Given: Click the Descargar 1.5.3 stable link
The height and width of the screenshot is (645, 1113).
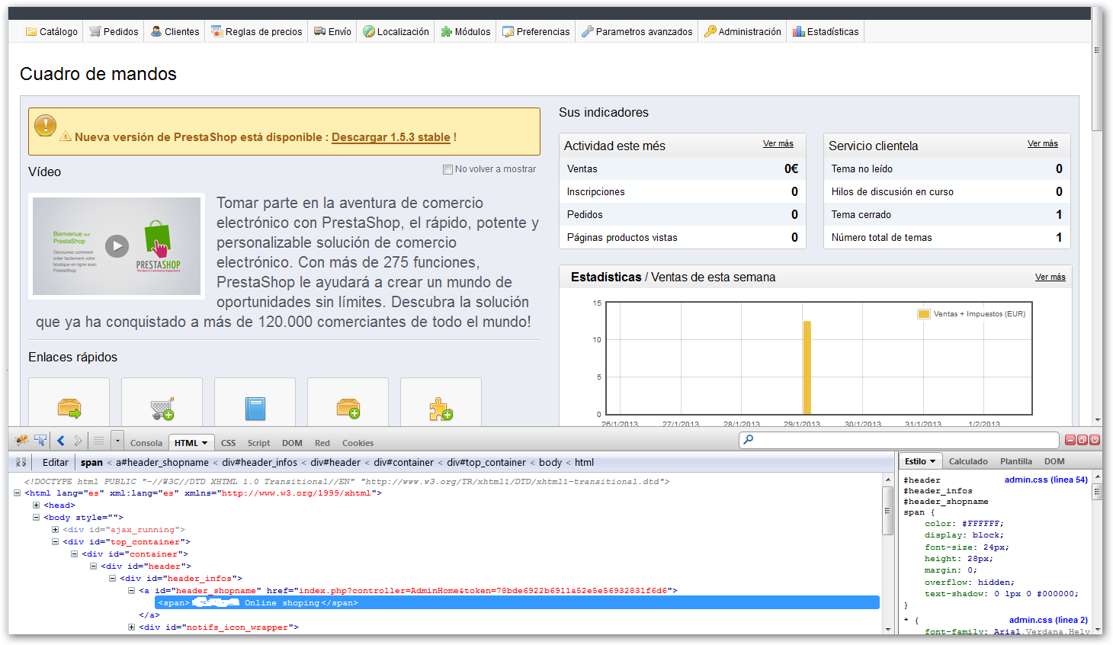Looking at the screenshot, I should 391,137.
